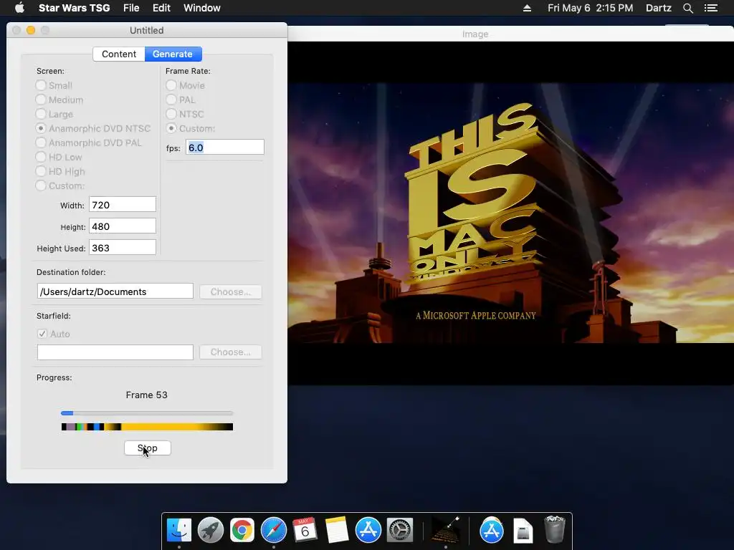Open System Preferences gear icon

click(400, 531)
